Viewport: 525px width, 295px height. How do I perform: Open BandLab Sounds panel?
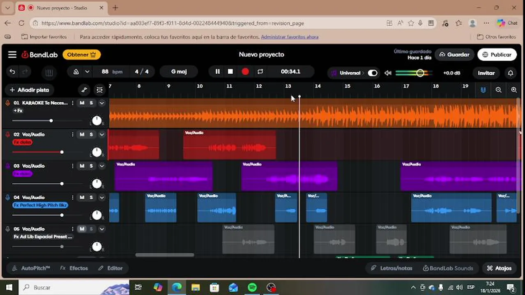coord(448,268)
